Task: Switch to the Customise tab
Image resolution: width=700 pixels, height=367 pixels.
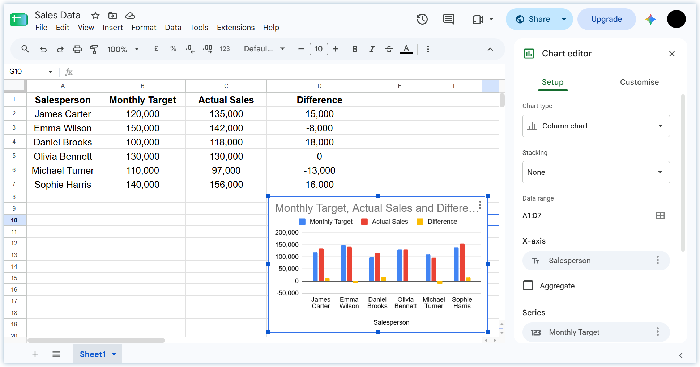Action: [639, 82]
